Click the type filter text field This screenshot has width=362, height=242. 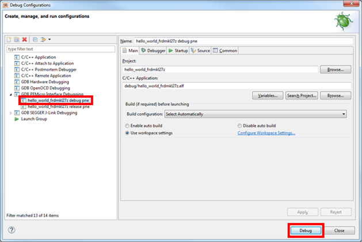(59, 49)
